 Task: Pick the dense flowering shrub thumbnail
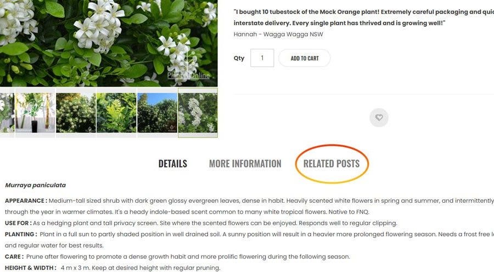76,113
